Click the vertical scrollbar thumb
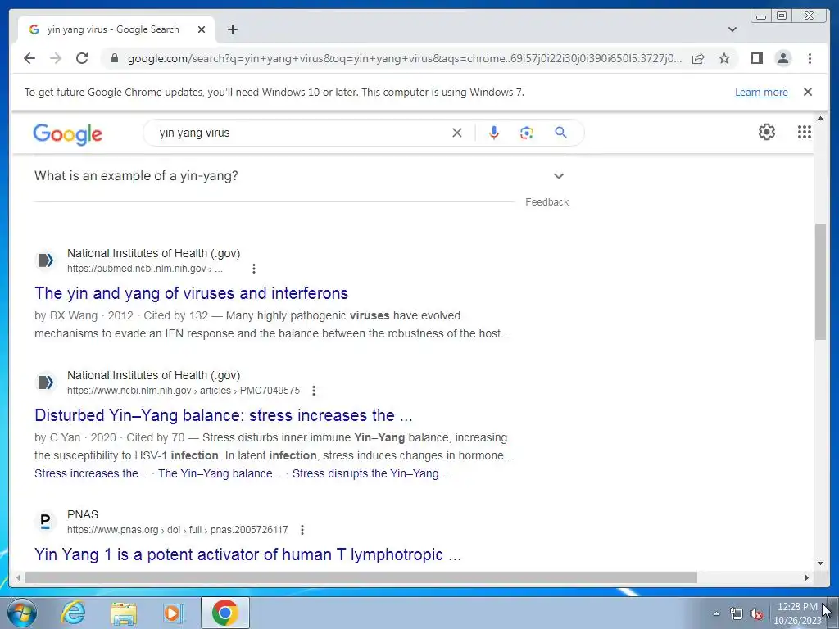The height and width of the screenshot is (629, 839). [x=820, y=282]
